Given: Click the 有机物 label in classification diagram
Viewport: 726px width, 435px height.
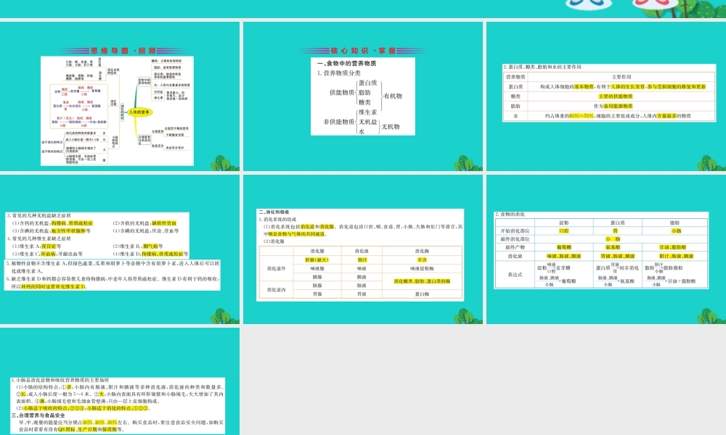Looking at the screenshot, I should tap(393, 96).
